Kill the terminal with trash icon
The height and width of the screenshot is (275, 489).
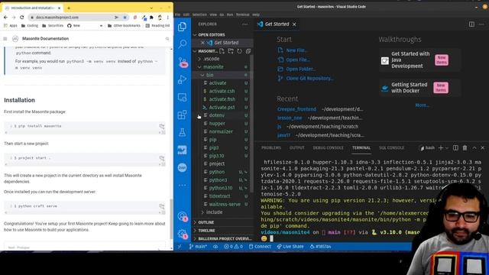pyautogui.click(x=465, y=147)
